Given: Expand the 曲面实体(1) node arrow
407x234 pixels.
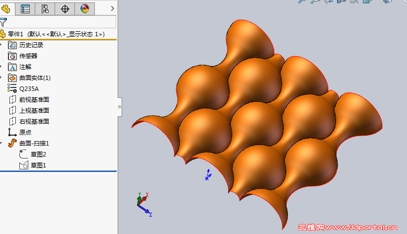Looking at the screenshot, I should point(1,78).
